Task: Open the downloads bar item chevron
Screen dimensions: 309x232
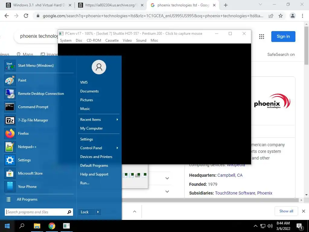Action: (135, 211)
